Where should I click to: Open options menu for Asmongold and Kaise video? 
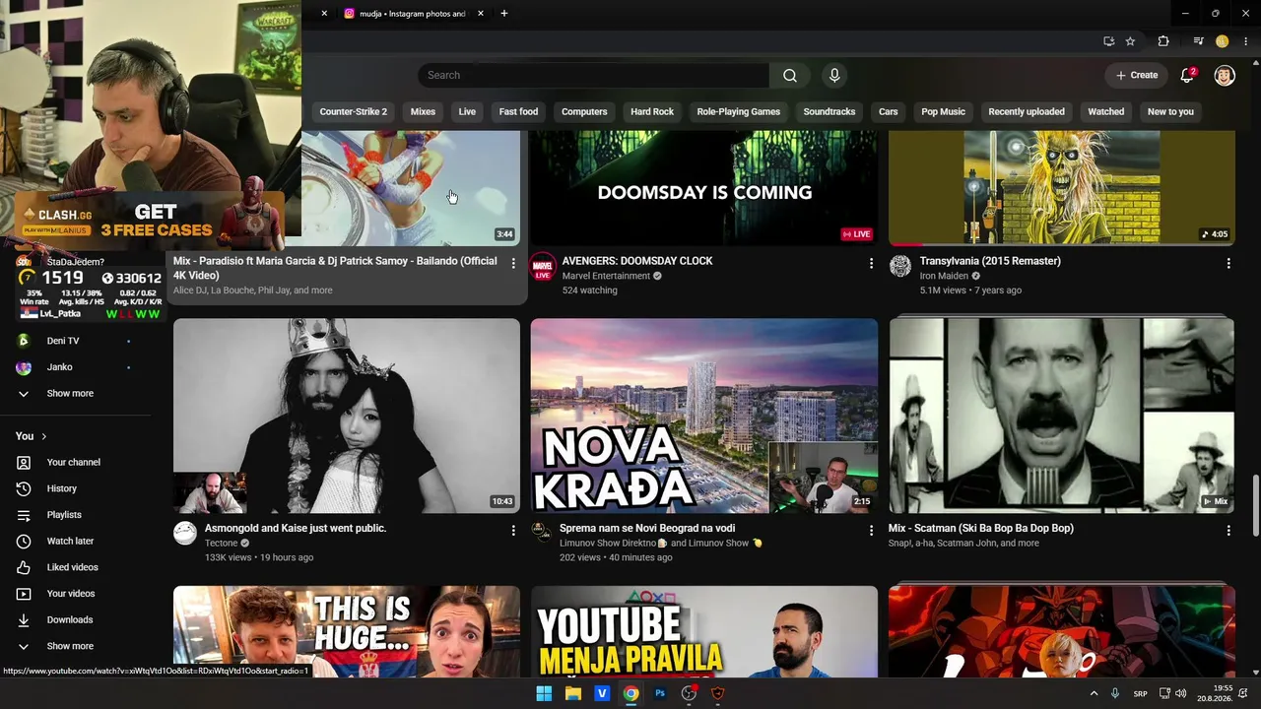coord(513,530)
